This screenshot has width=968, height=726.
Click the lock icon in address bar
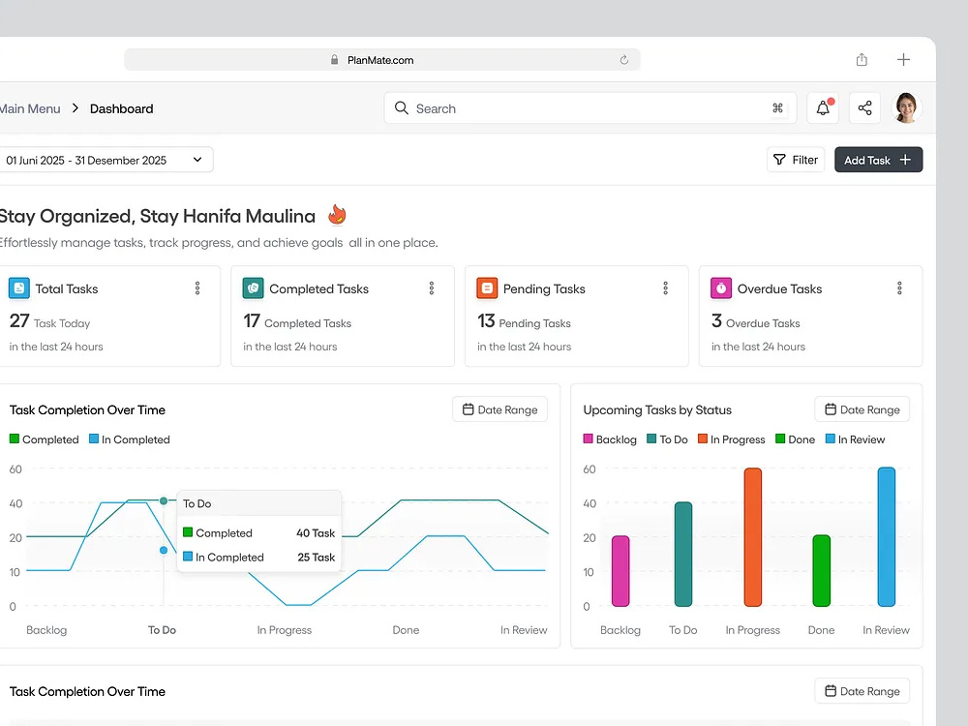(x=334, y=60)
